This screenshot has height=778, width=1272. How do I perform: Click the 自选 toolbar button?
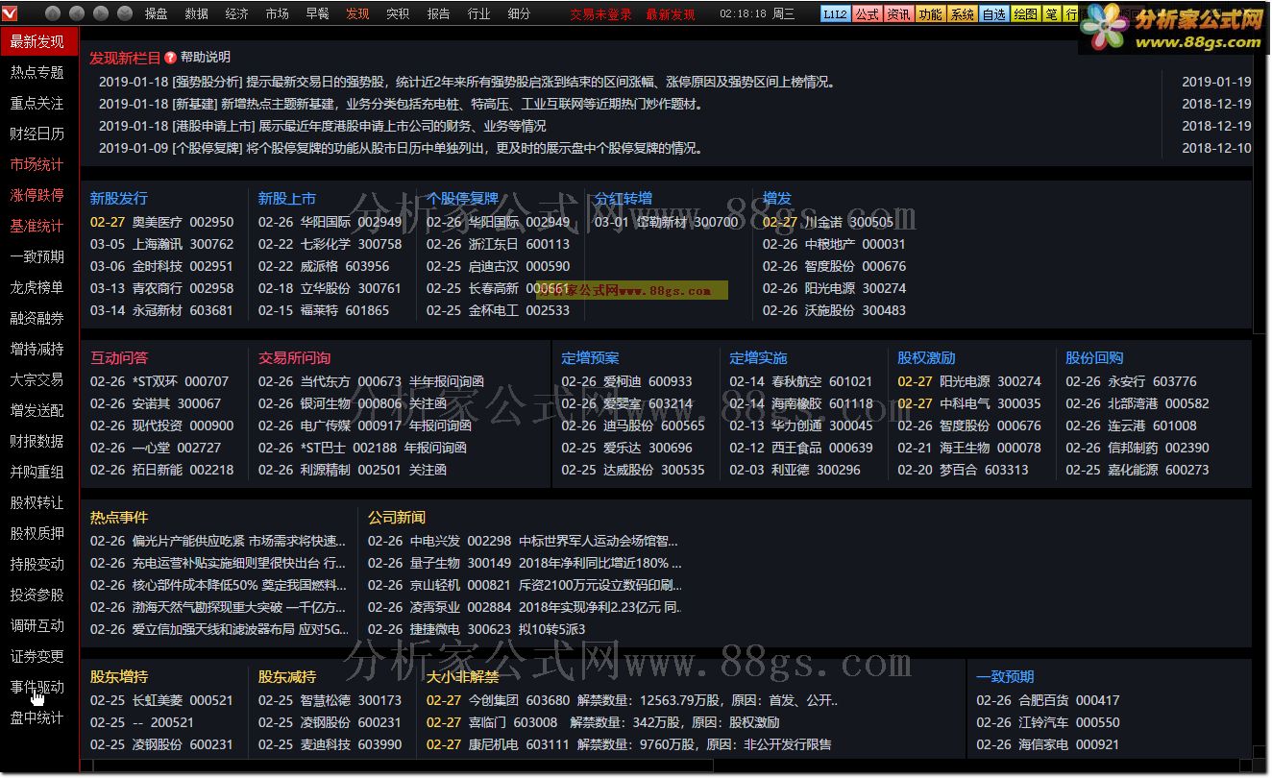(993, 14)
